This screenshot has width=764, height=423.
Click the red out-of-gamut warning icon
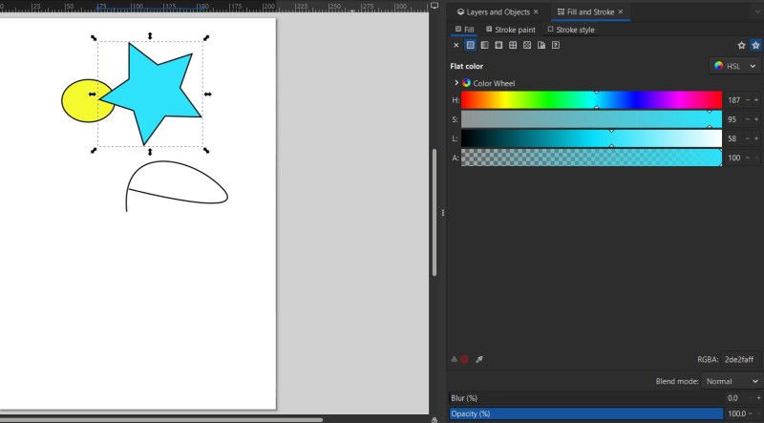click(x=464, y=360)
